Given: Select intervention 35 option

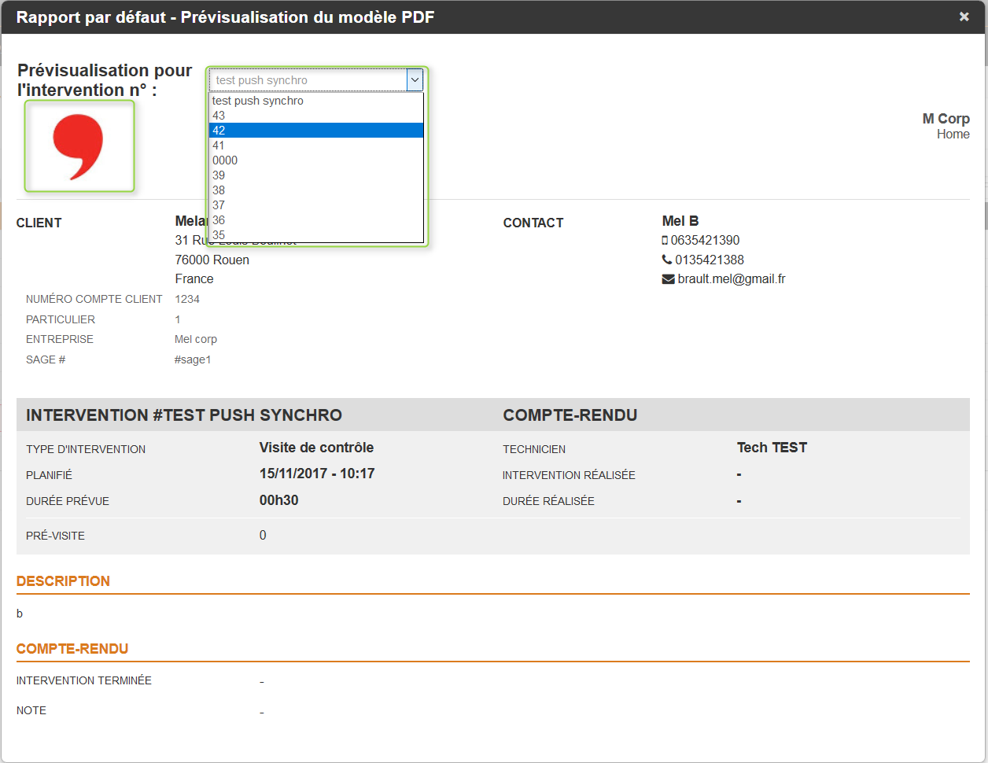Looking at the screenshot, I should (316, 234).
